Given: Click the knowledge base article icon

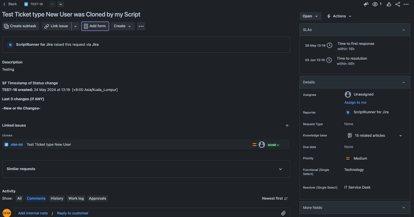Looking at the screenshot, I should [x=350, y=135].
